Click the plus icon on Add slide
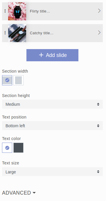 pos(41,55)
